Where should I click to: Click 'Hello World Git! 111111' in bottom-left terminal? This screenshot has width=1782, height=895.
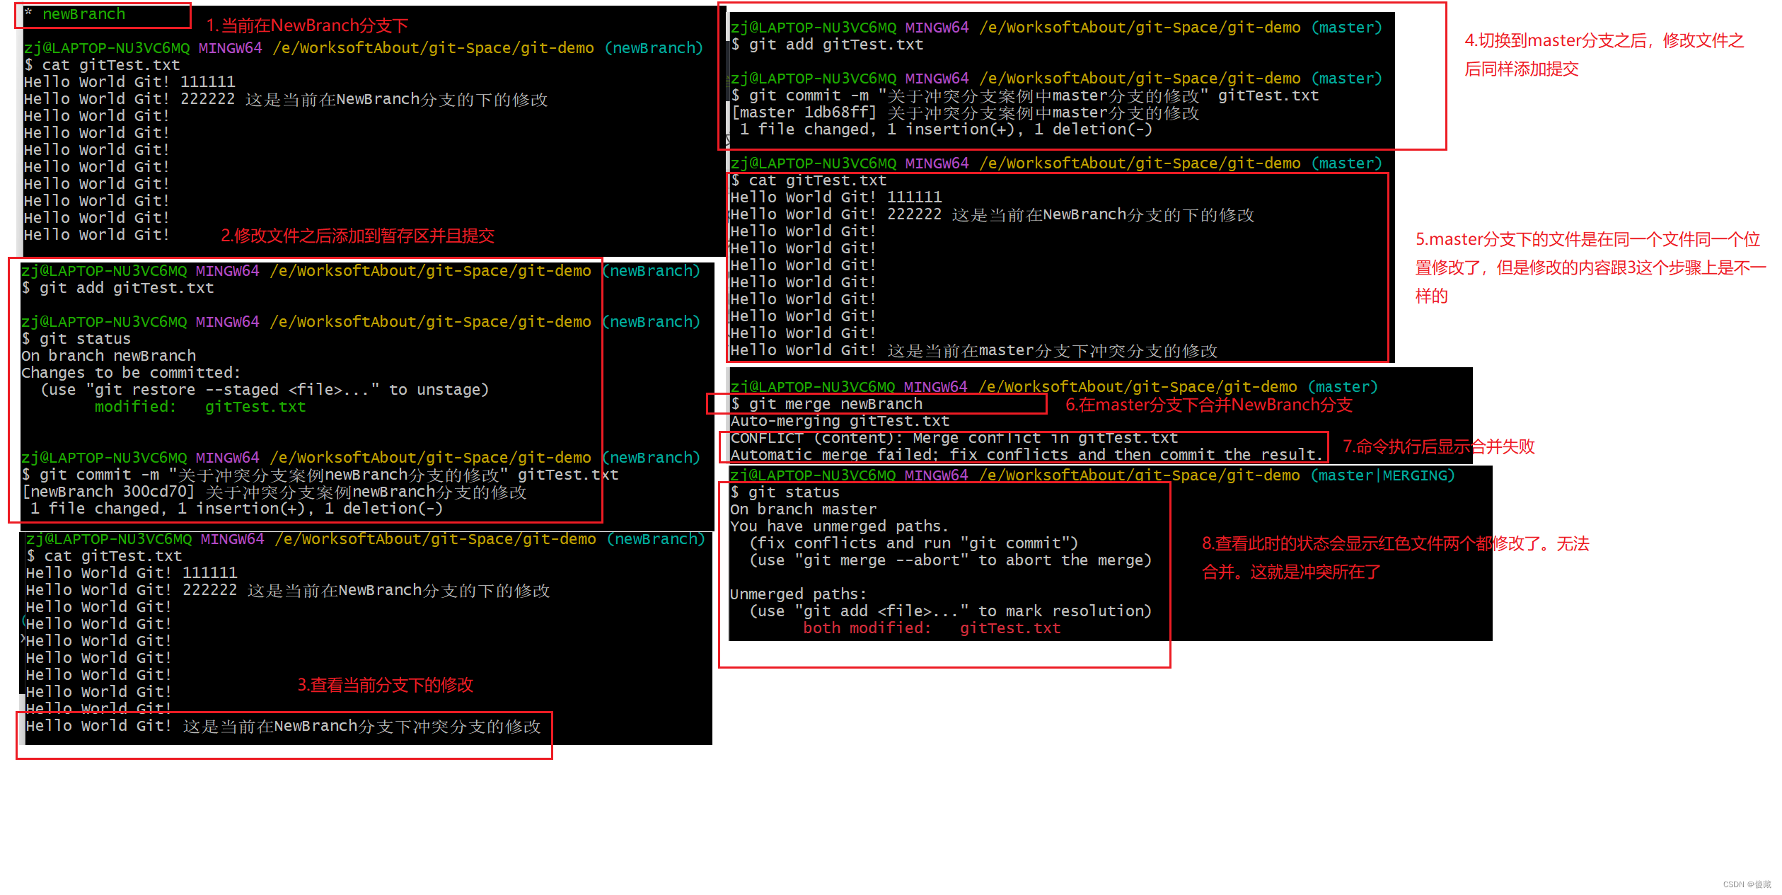point(132,573)
